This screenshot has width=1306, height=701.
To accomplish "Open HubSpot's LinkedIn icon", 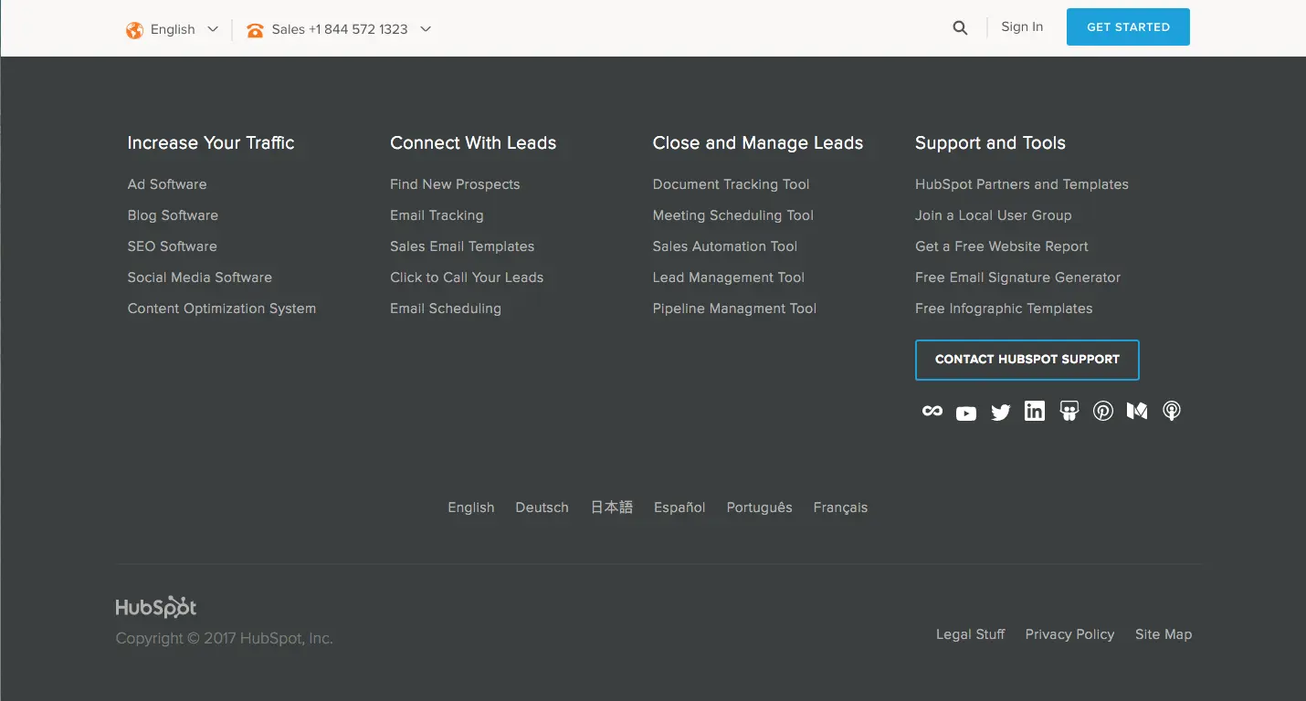I will (x=1035, y=411).
